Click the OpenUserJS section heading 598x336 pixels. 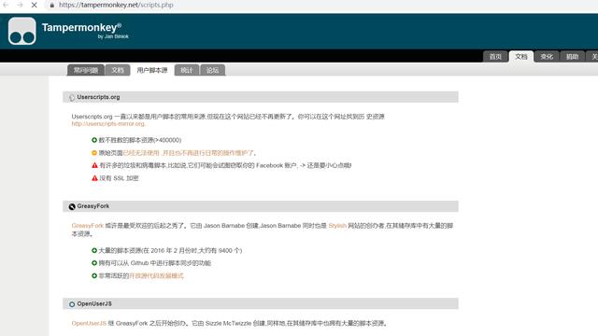[x=94, y=303]
